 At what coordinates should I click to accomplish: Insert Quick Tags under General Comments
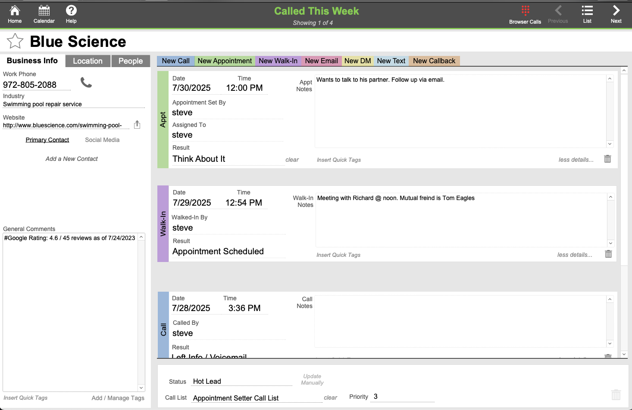tap(25, 398)
